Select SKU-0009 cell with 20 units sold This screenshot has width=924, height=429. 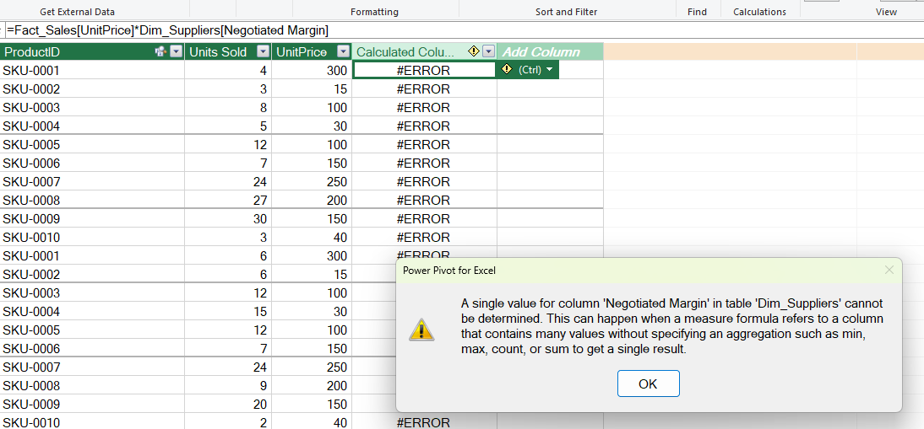pyautogui.click(x=92, y=405)
